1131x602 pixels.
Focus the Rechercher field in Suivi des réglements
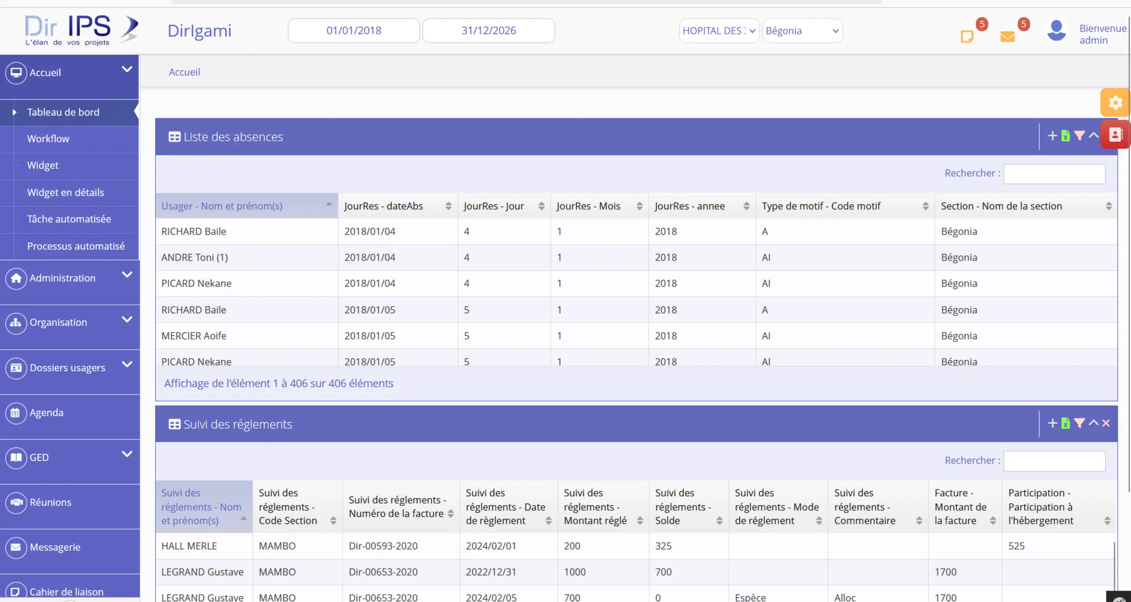pos(1054,461)
